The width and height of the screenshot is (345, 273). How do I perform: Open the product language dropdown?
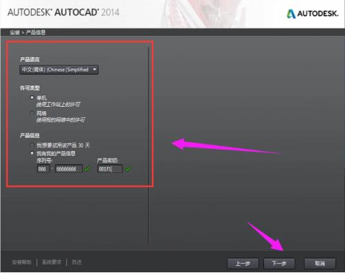tap(59, 70)
